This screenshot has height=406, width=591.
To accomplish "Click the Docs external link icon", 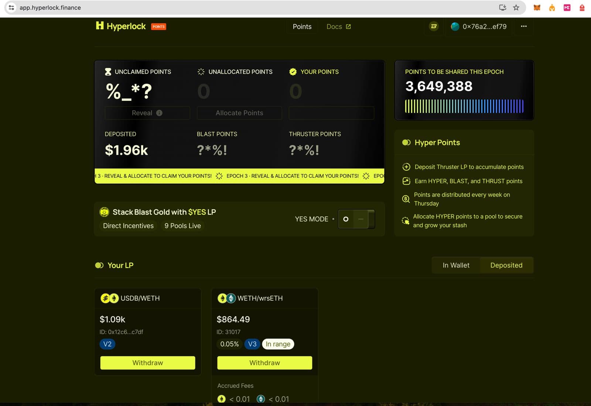I will 348,27.
